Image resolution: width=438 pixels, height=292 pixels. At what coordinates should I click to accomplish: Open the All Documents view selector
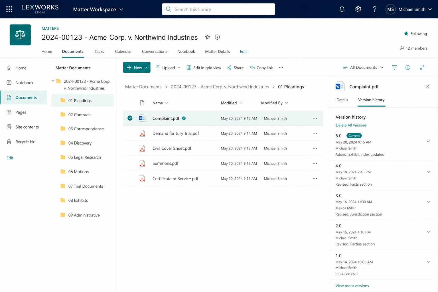[x=363, y=68]
